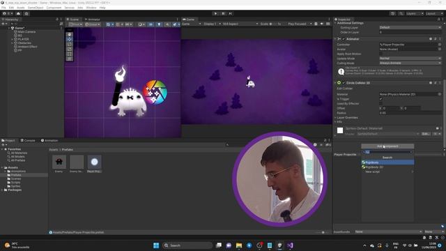
Task: Open Windows Start menu
Action: pyautogui.click(x=156, y=245)
